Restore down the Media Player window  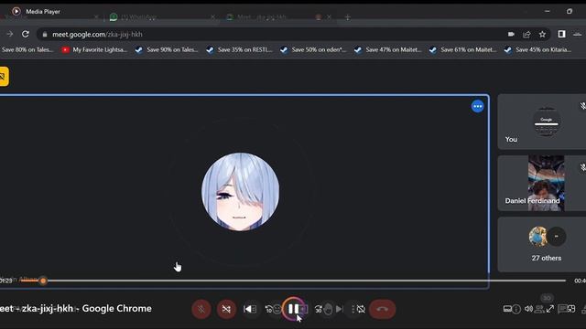(x=570, y=11)
